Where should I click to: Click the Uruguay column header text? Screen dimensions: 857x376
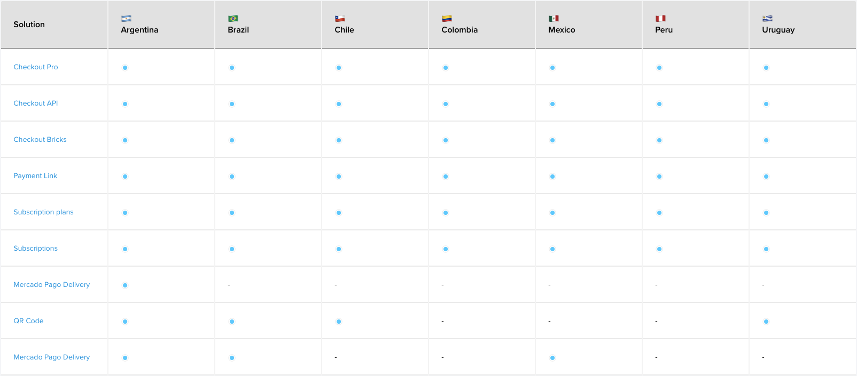(x=778, y=30)
